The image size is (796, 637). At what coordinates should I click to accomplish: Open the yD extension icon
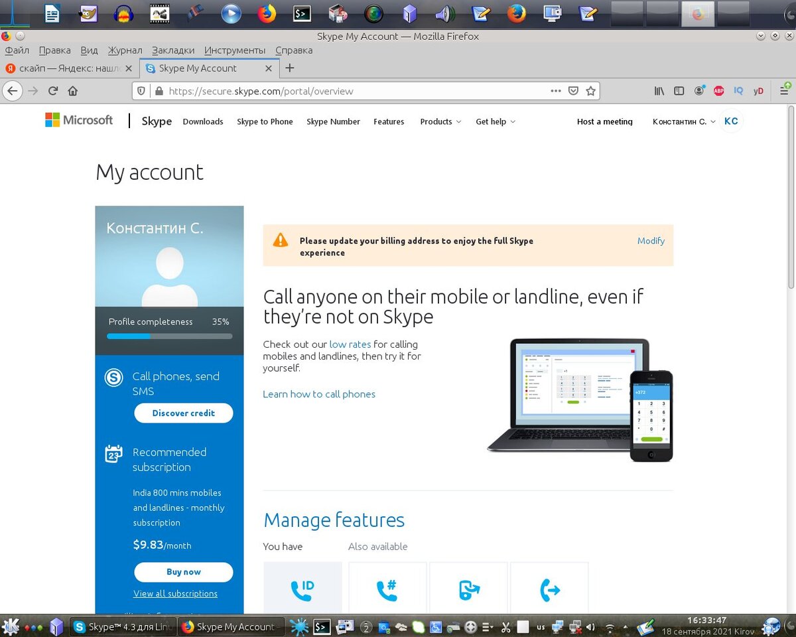pyautogui.click(x=759, y=91)
